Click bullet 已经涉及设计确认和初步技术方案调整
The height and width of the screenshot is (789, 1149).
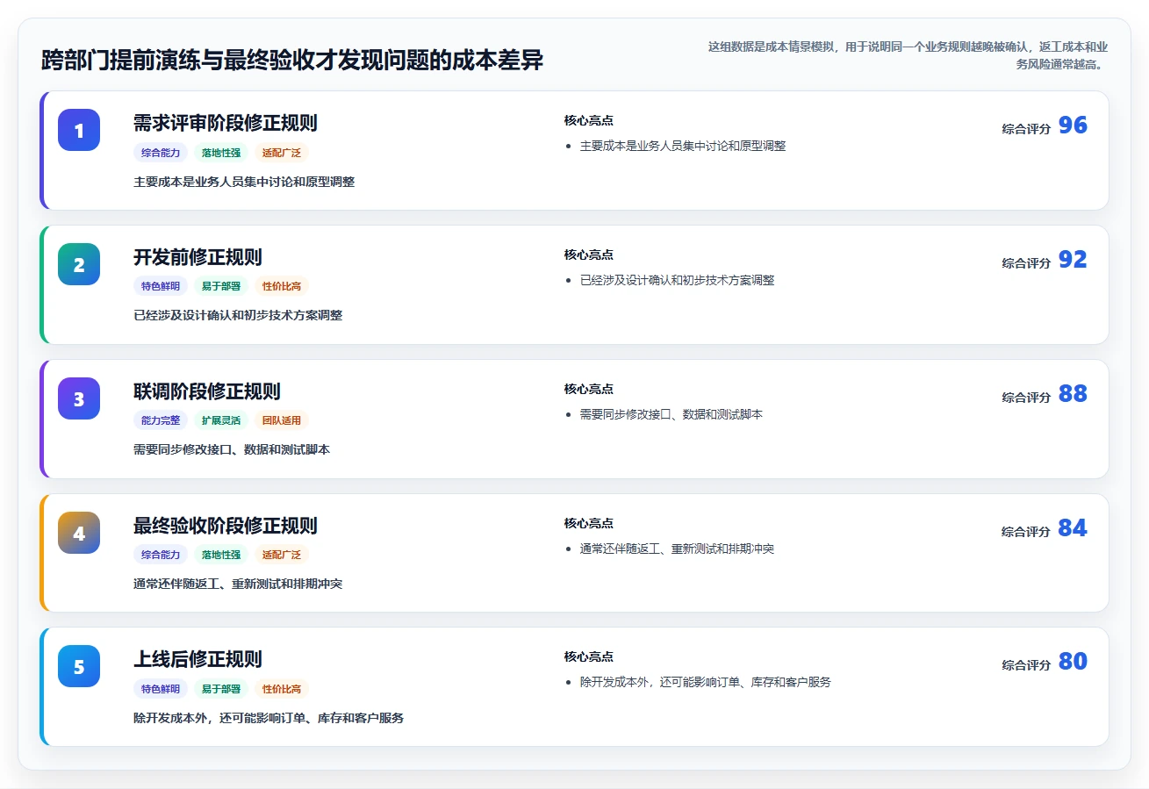pos(677,280)
